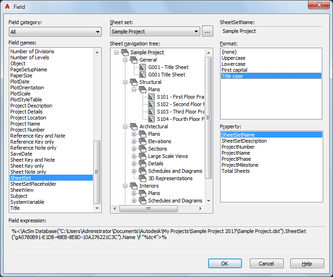Expand the Details subset
Image resolution: width=333 pixels, height=277 pixels.
134,164
